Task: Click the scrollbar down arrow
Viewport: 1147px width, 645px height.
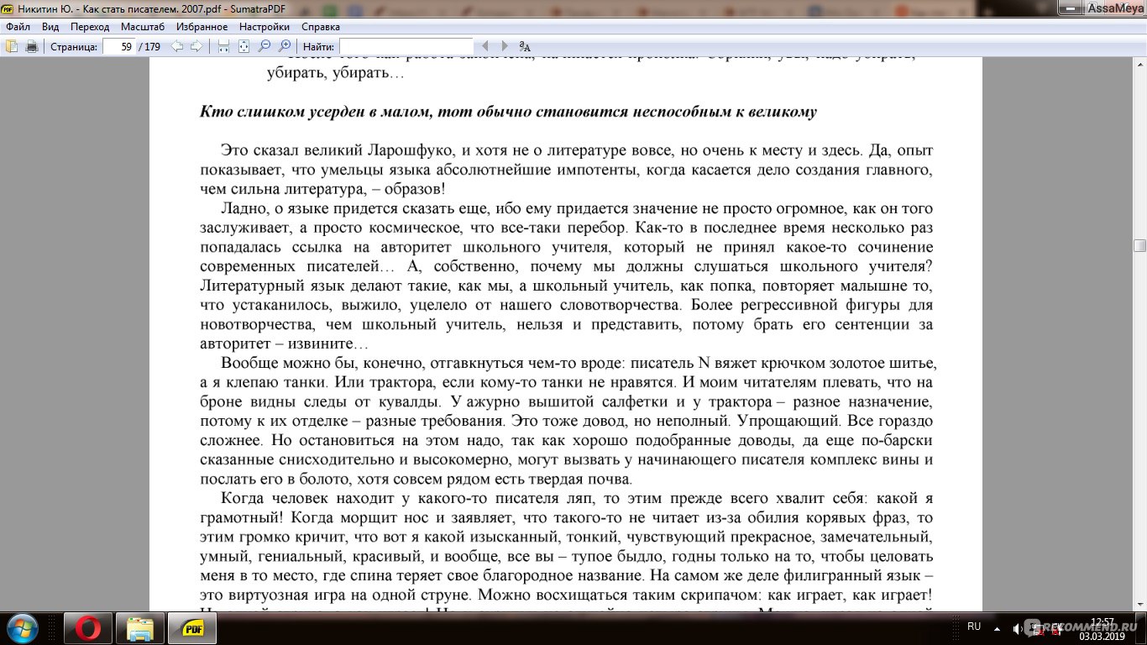Action: pos(1139,605)
